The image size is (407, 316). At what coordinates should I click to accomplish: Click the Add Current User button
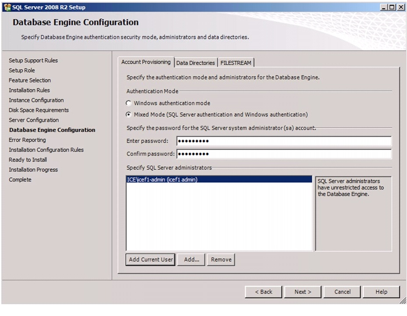[151, 260]
